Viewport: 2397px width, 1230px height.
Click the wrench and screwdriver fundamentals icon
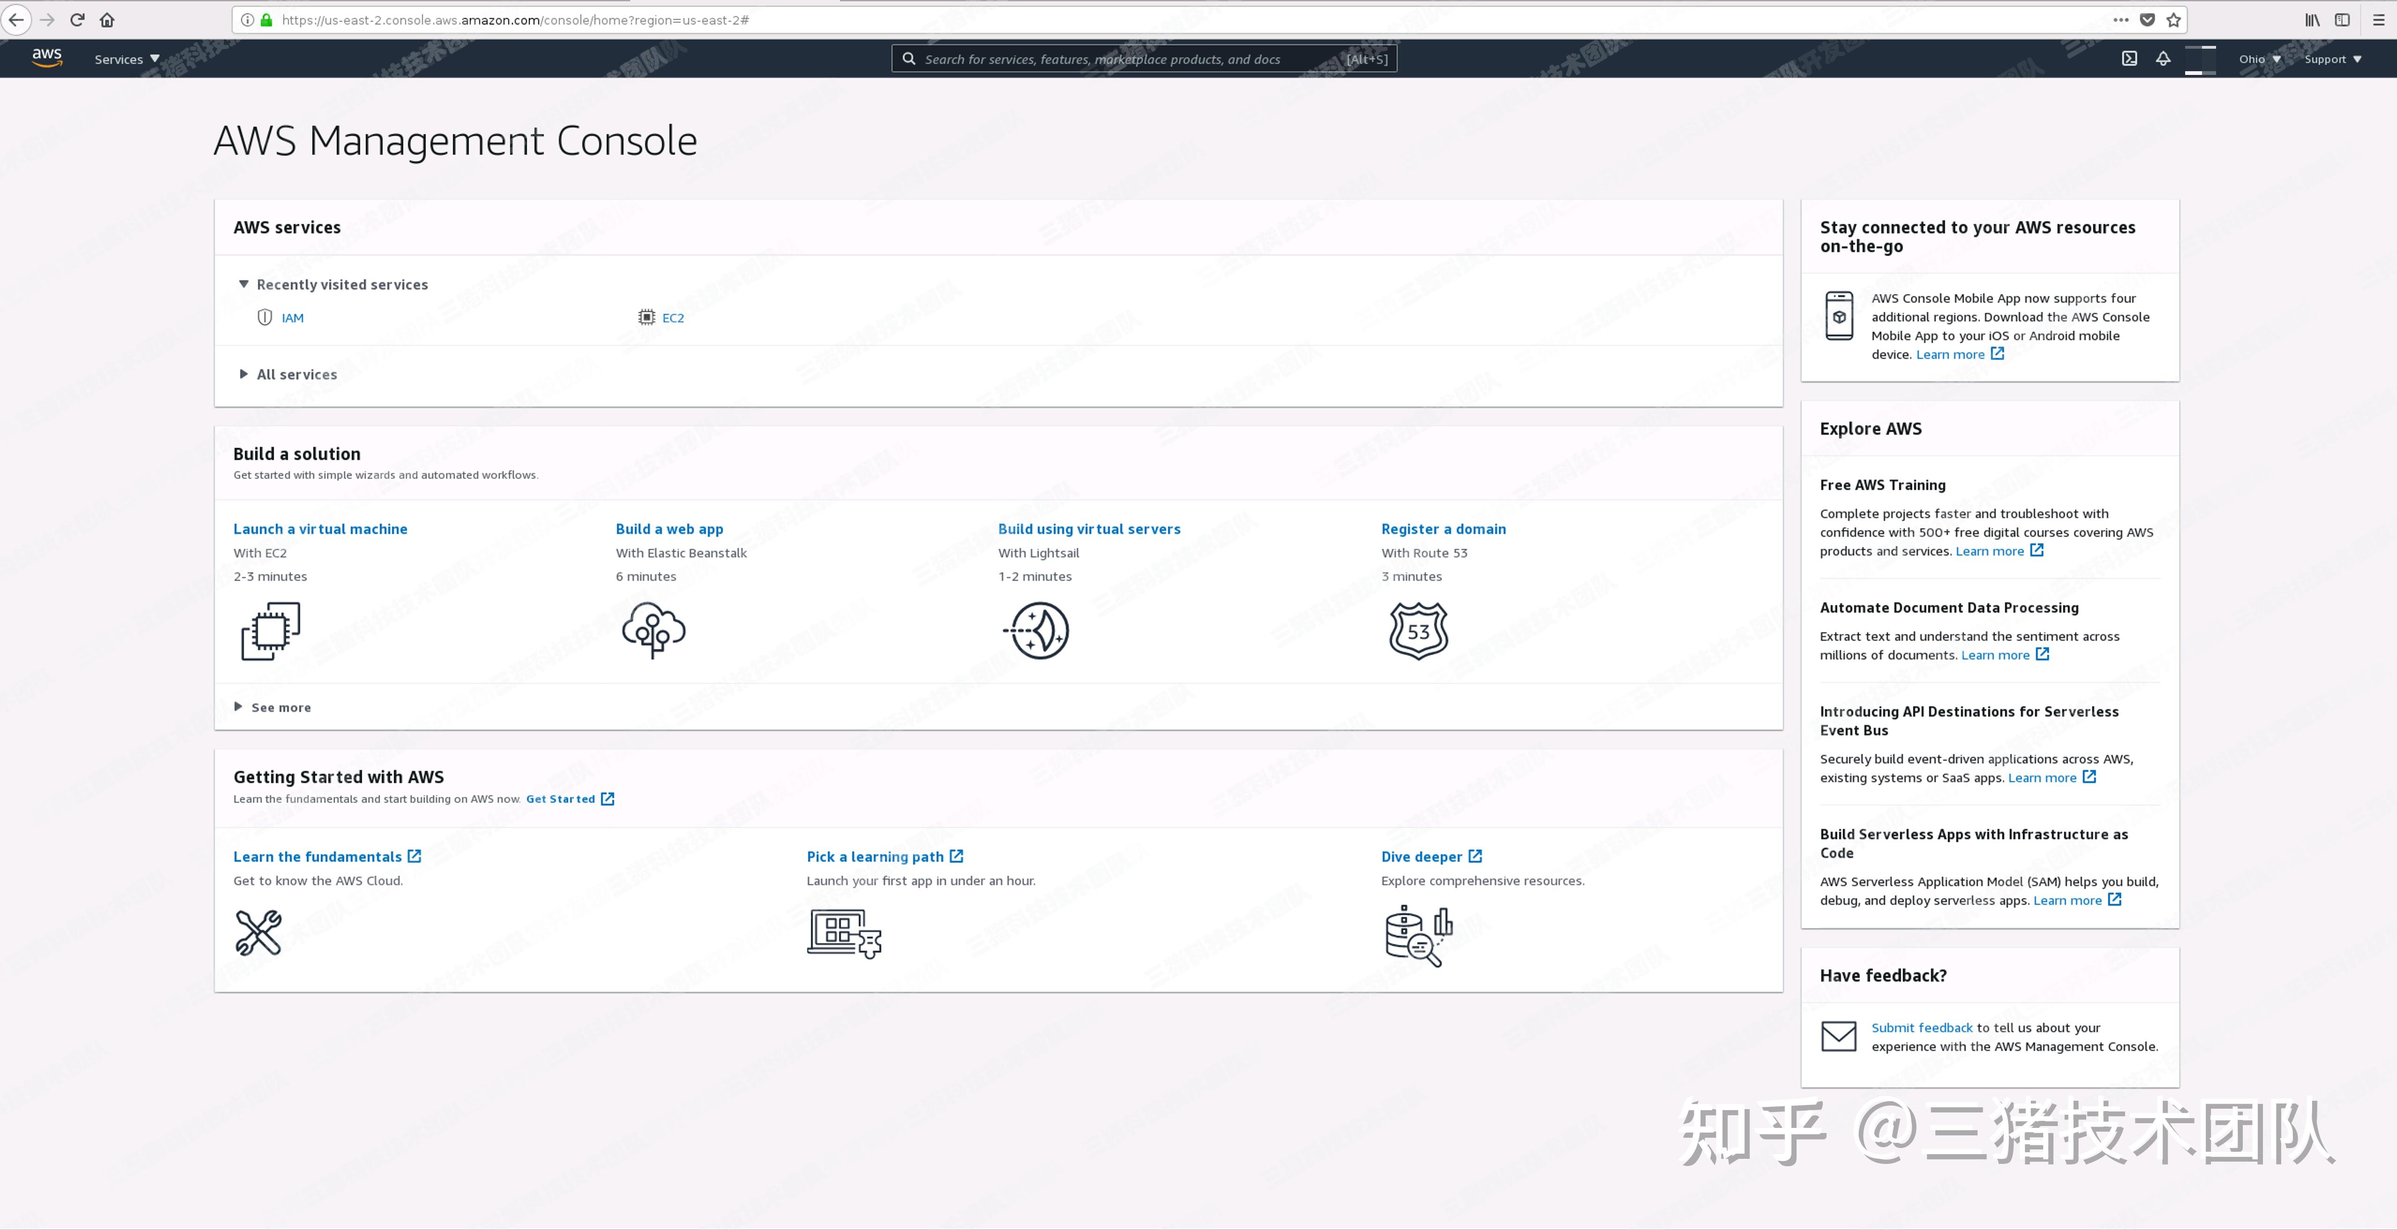pyautogui.click(x=259, y=933)
